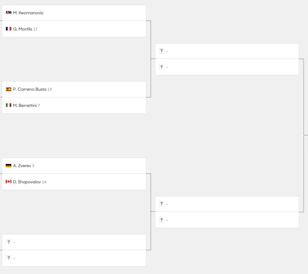The width and height of the screenshot is (308, 274).
Task: Click seed number 14 beside Shapovalov
Action: 44,182
